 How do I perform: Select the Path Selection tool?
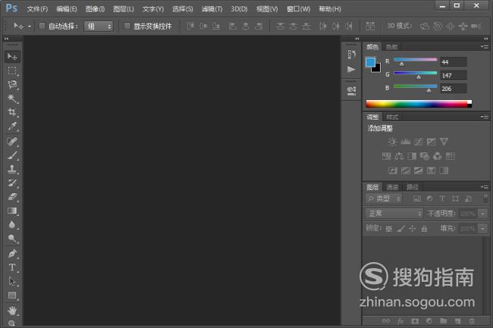pos(12,281)
